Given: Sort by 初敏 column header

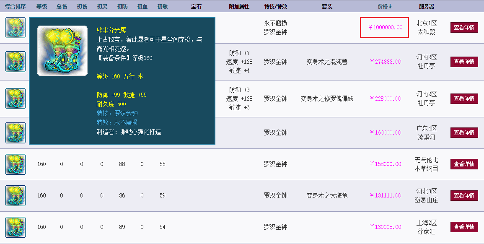Looking at the screenshot, I should click(162, 6).
